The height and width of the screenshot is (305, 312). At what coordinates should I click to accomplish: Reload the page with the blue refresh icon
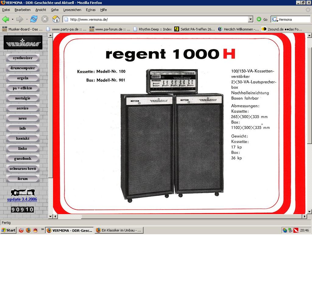34,19
